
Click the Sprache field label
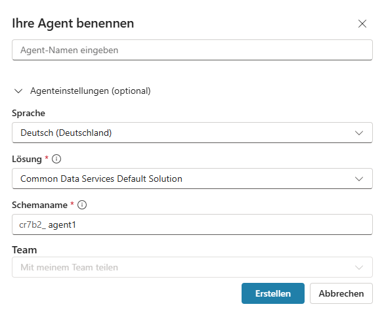(29, 113)
